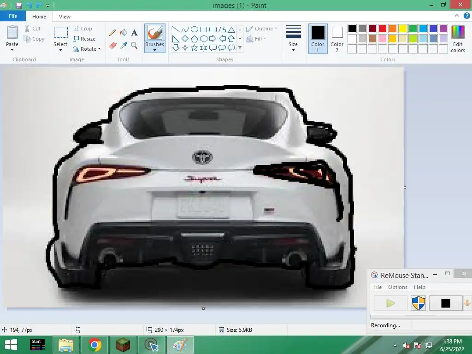
Task: Choose the Line shape
Action: (176, 29)
